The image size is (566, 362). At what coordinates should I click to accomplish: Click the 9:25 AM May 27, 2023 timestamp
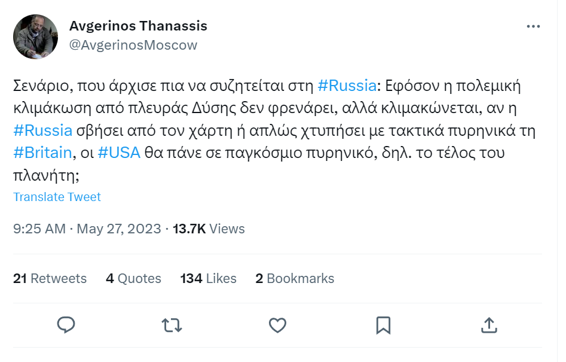(x=87, y=229)
